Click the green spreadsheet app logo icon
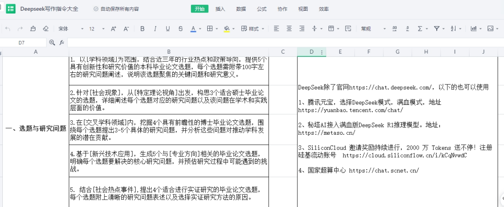The width and height of the screenshot is (504, 207). [11, 9]
